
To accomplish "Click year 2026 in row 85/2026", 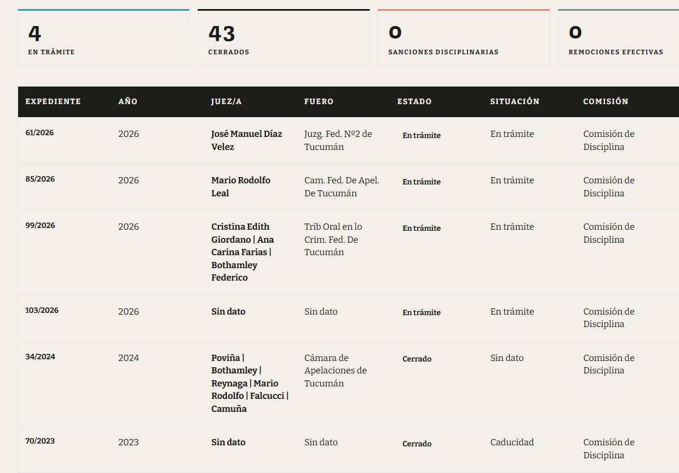I will tap(128, 180).
